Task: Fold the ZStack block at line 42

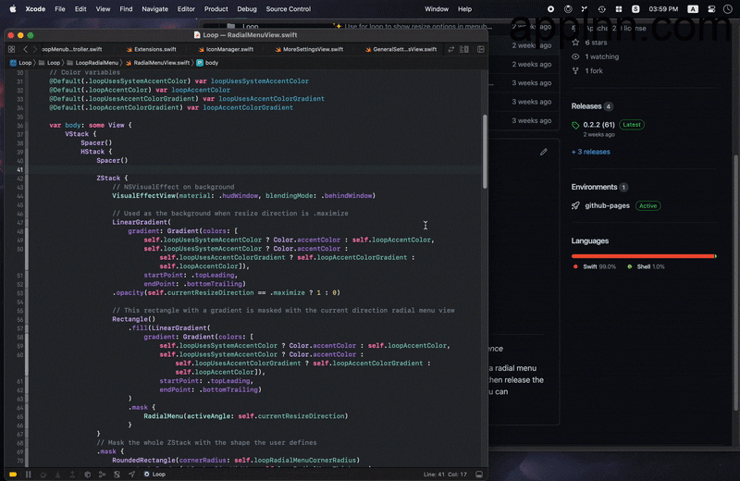Action: (27, 179)
